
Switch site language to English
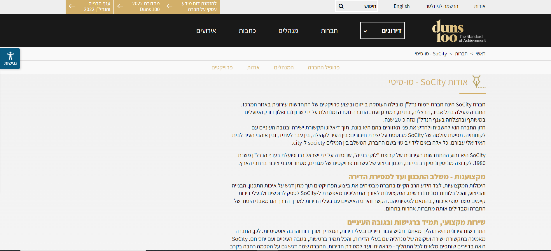401,6
